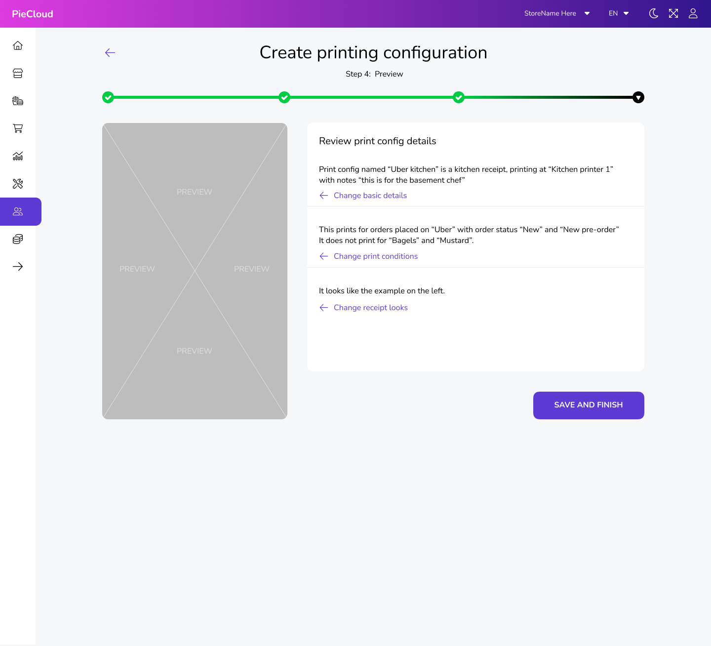Open the EN language dropdown

(619, 13)
